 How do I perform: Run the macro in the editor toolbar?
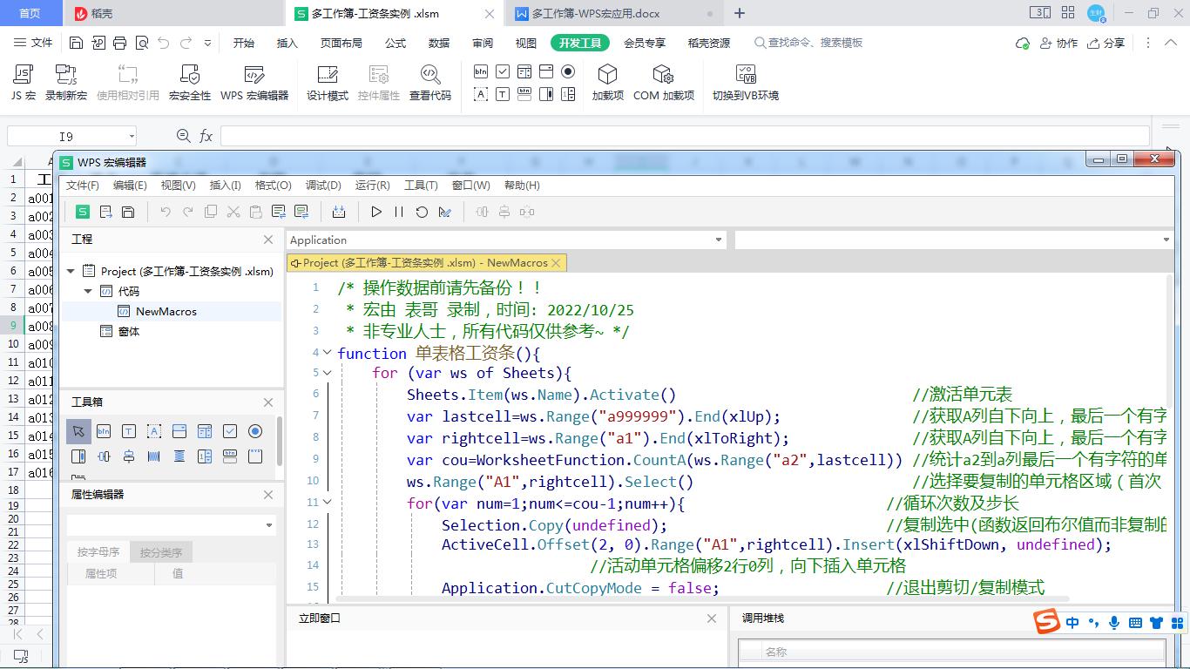pos(375,211)
